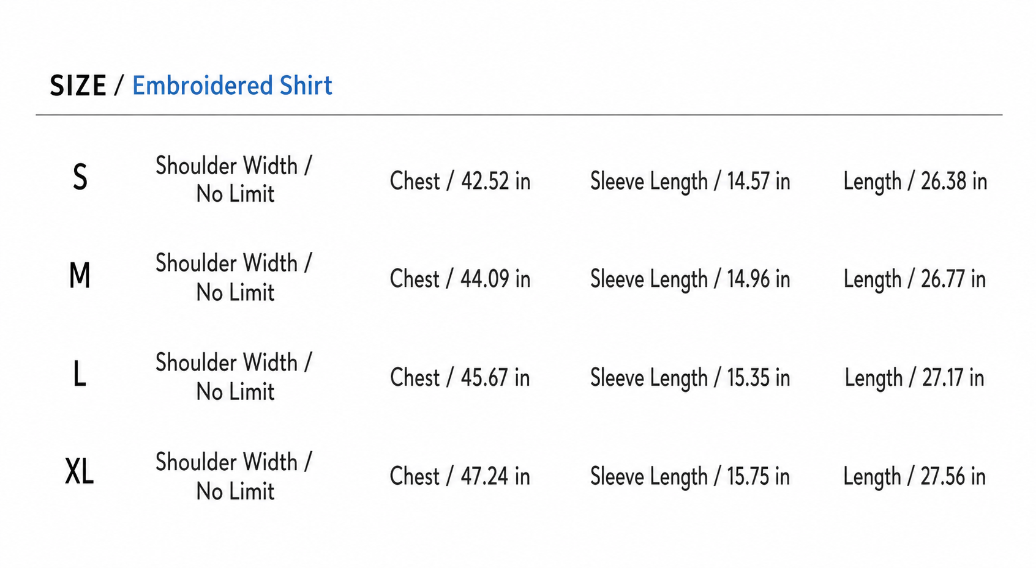Image resolution: width=1036 pixels, height=568 pixels.
Task: Click Shoulder Width No Limit in XL row
Action: click(x=234, y=476)
